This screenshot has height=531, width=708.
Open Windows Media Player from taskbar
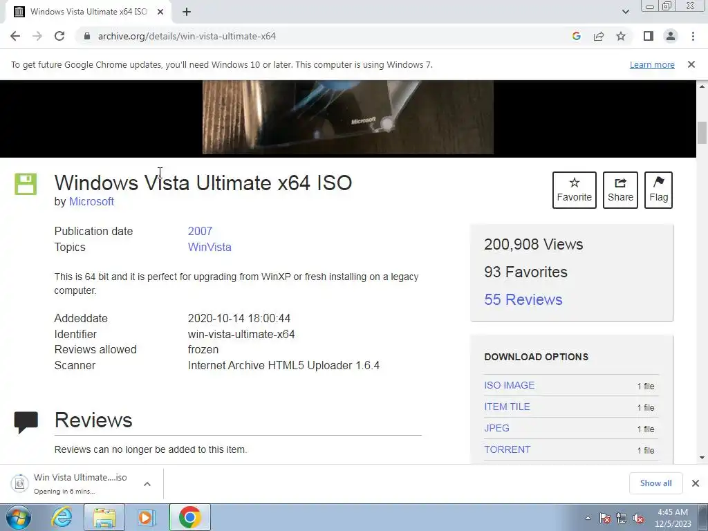pos(146,517)
